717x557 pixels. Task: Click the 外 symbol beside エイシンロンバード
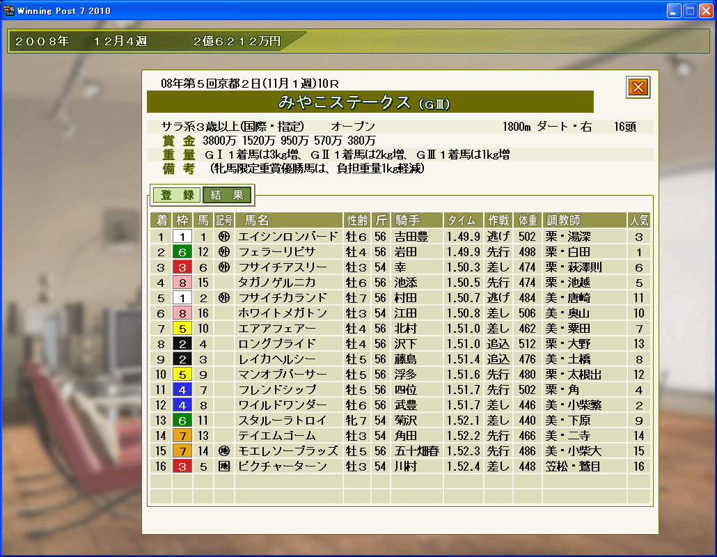(x=223, y=237)
